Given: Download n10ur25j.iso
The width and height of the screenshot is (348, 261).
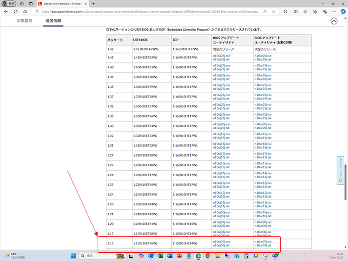Looking at the screenshot, I should click(x=263, y=85).
